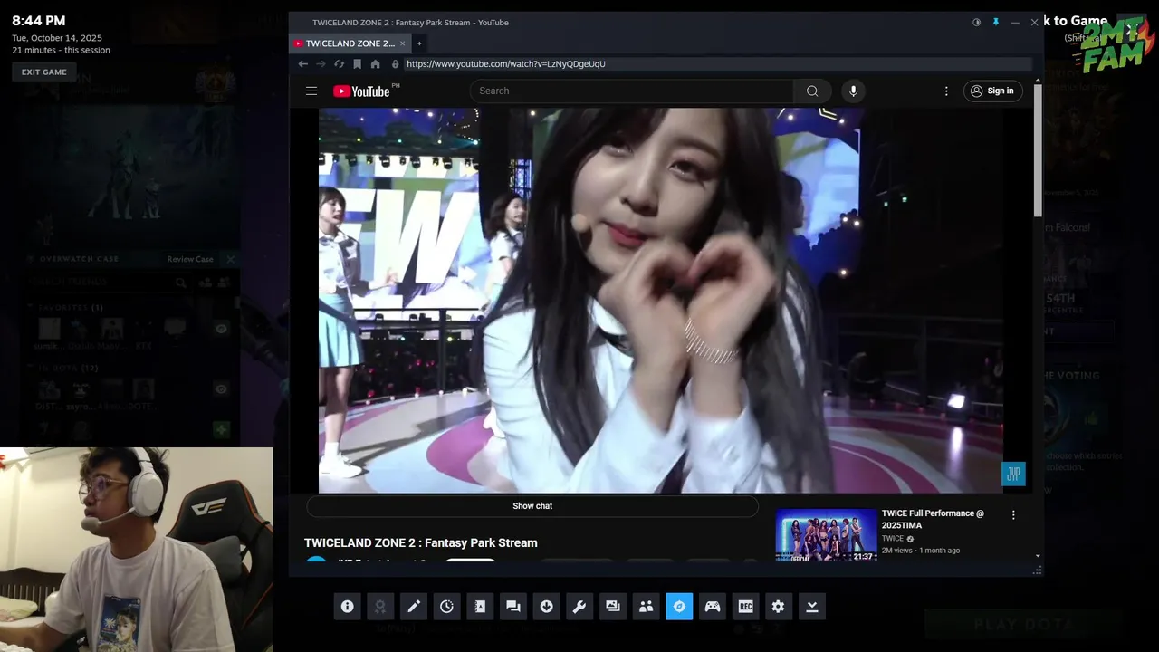
Task: Click the youtube page vertical scrollbar
Action: [x=1038, y=149]
